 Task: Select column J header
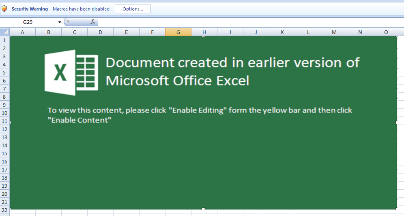256,32
